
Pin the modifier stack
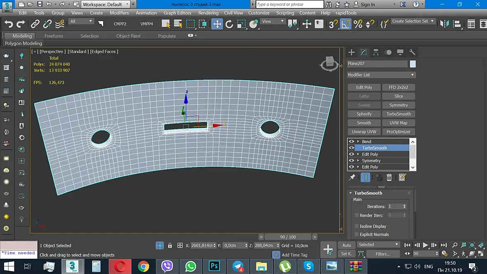(x=352, y=177)
